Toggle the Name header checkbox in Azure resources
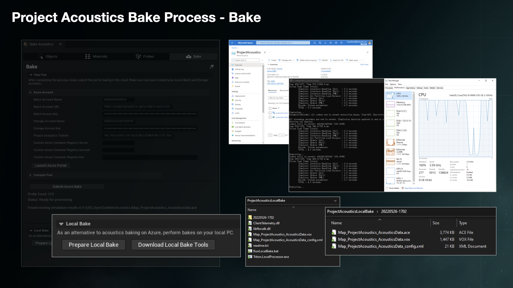The width and height of the screenshot is (513, 288). (270, 108)
